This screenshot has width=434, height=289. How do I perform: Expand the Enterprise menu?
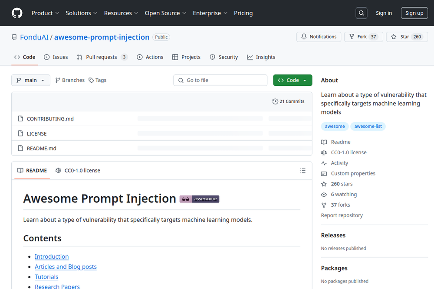click(210, 13)
